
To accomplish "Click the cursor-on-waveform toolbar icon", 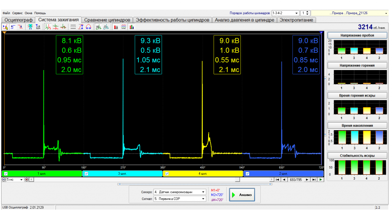I will (x=5, y=27).
